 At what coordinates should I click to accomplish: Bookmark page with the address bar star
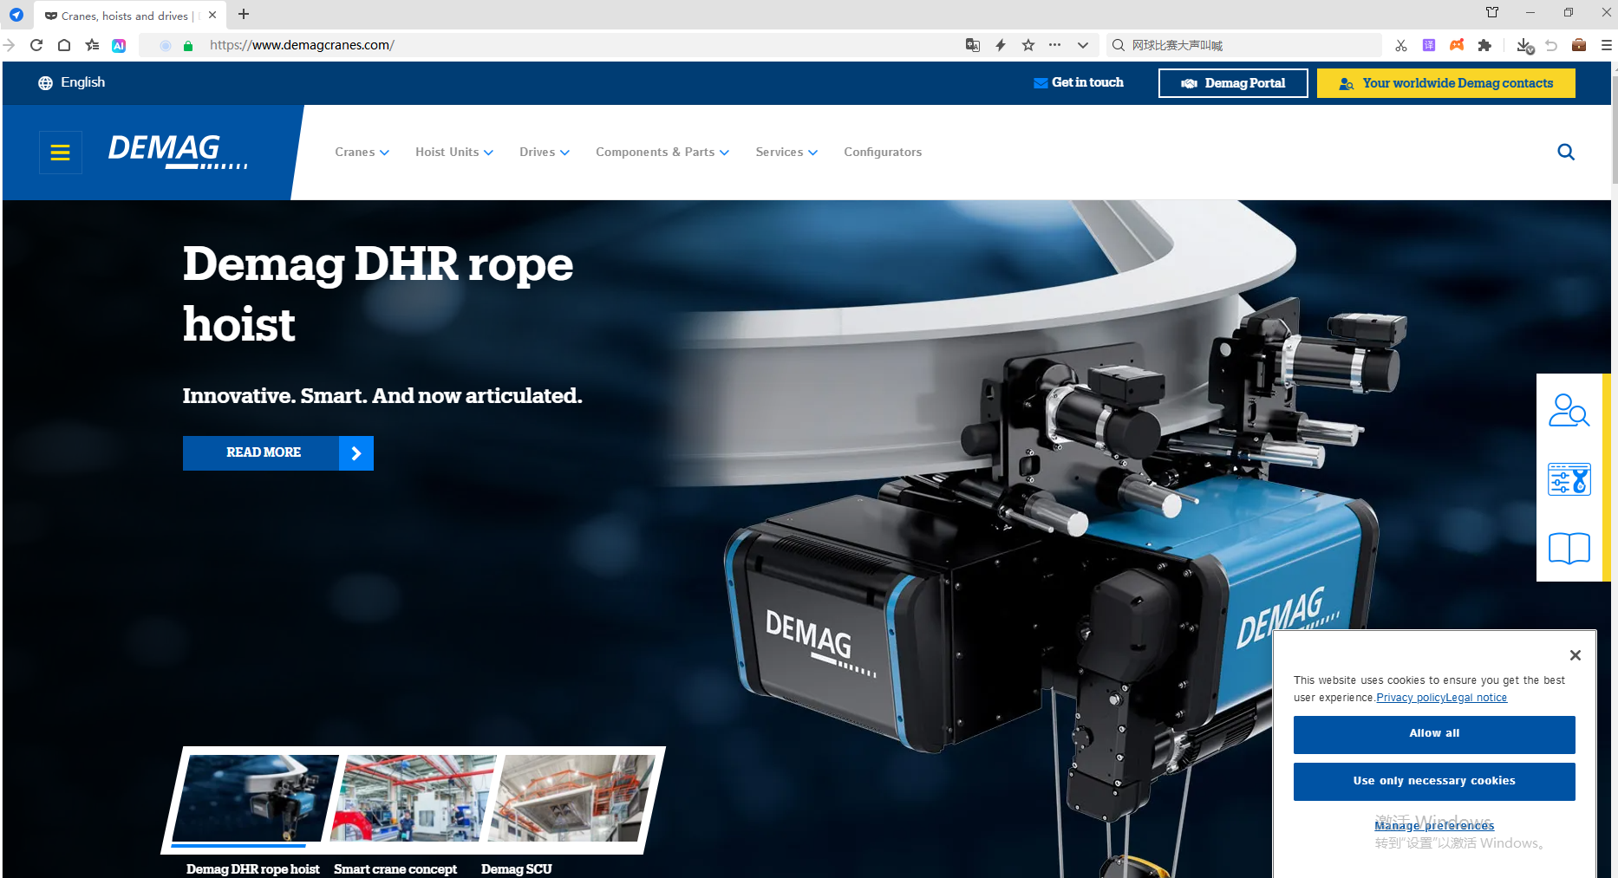[1028, 45]
